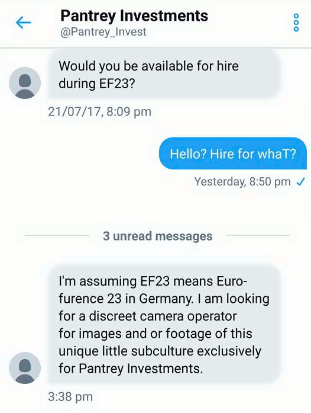
Task: Open the @Pantrey_Invest handle profile
Action: pos(103,32)
